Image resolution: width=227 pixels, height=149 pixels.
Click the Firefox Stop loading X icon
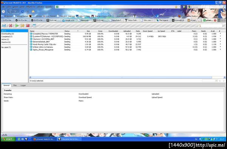pyautogui.click(x=28, y=12)
